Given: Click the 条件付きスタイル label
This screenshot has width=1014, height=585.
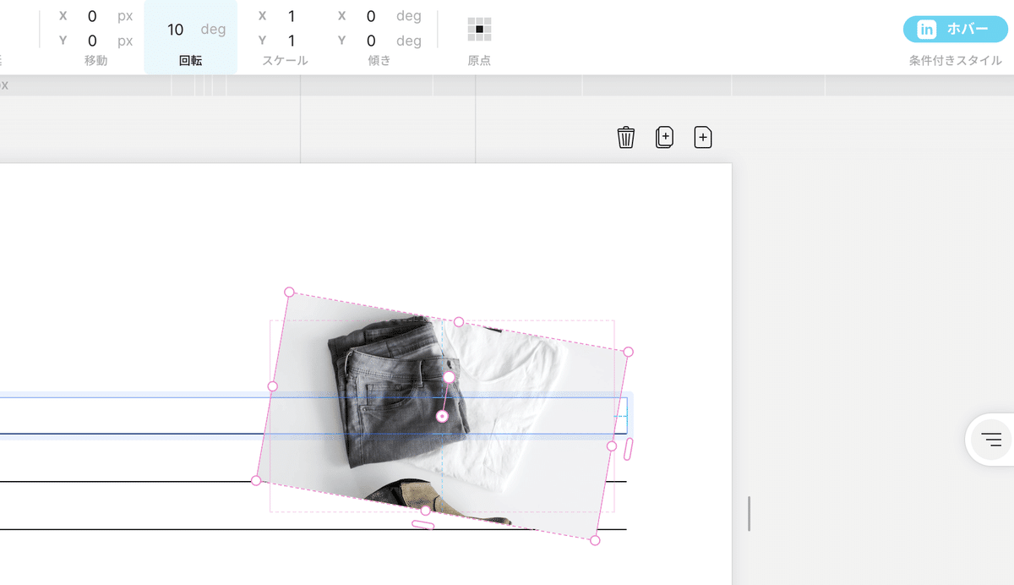Looking at the screenshot, I should coord(956,61).
